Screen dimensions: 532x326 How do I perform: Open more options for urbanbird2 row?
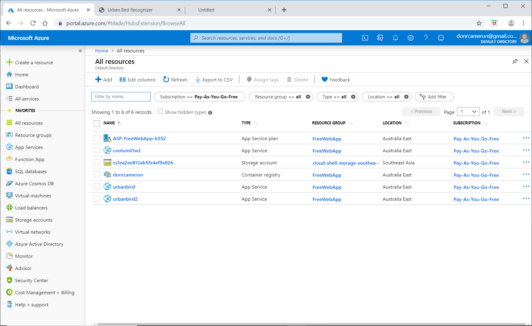[526, 199]
